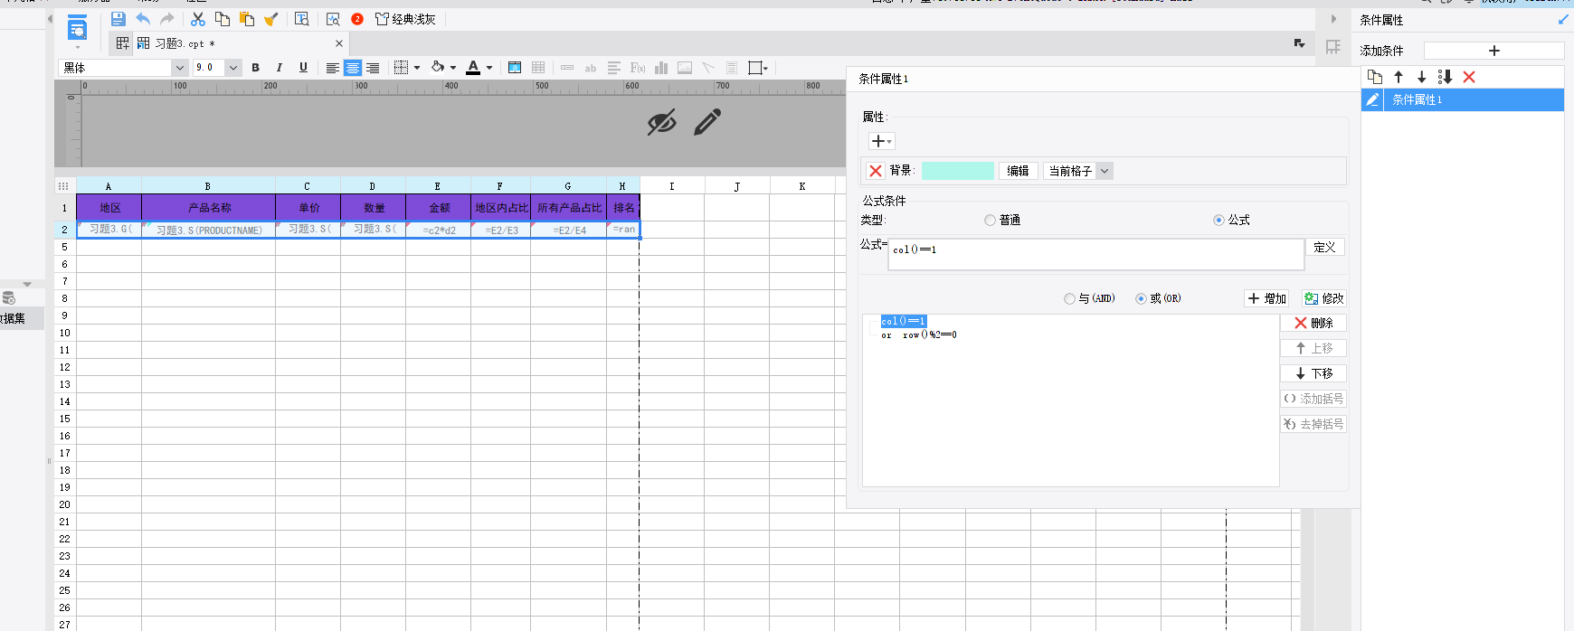Open the 经典浅灰 theme menu

click(405, 19)
